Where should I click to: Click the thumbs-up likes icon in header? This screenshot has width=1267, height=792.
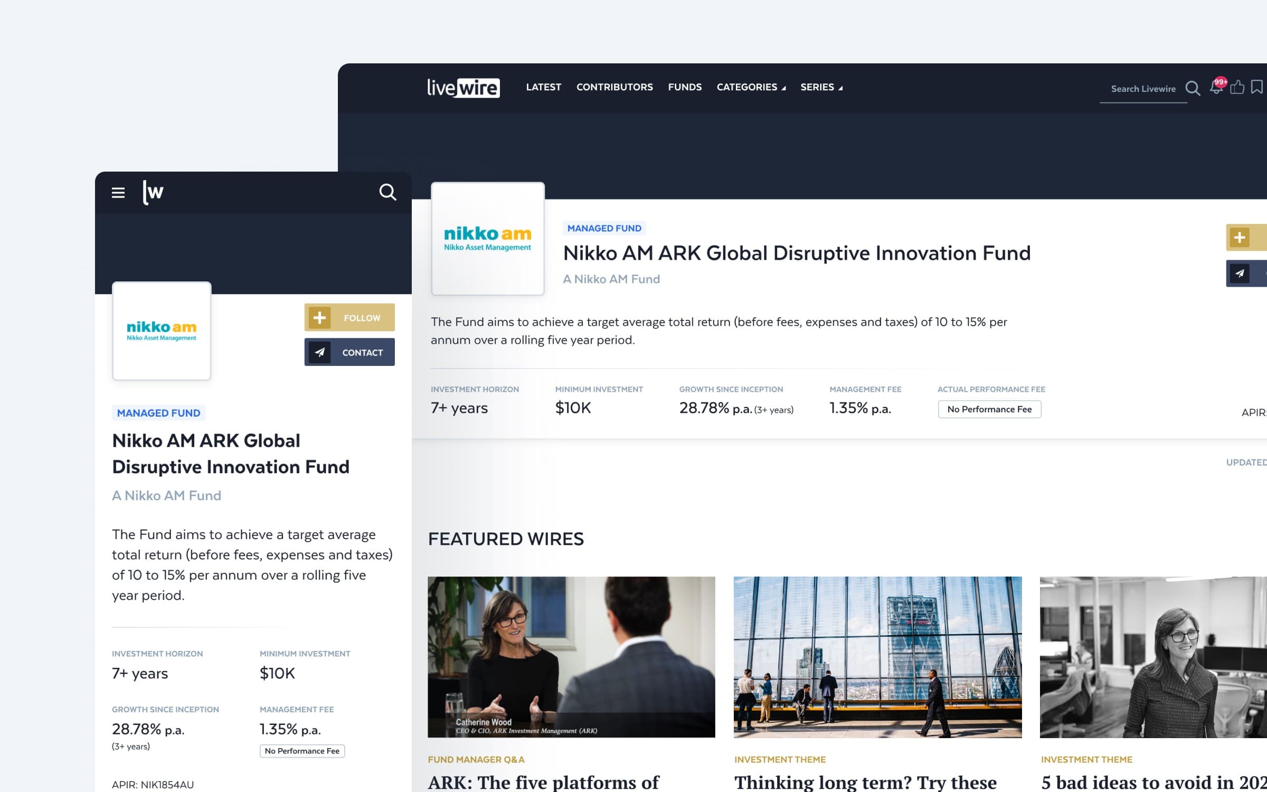[1237, 87]
